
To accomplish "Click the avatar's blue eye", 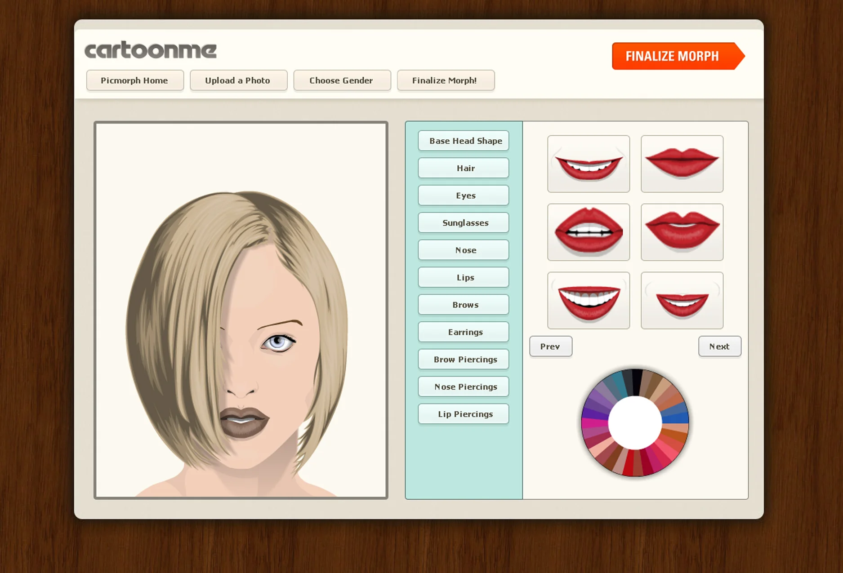I will [278, 343].
